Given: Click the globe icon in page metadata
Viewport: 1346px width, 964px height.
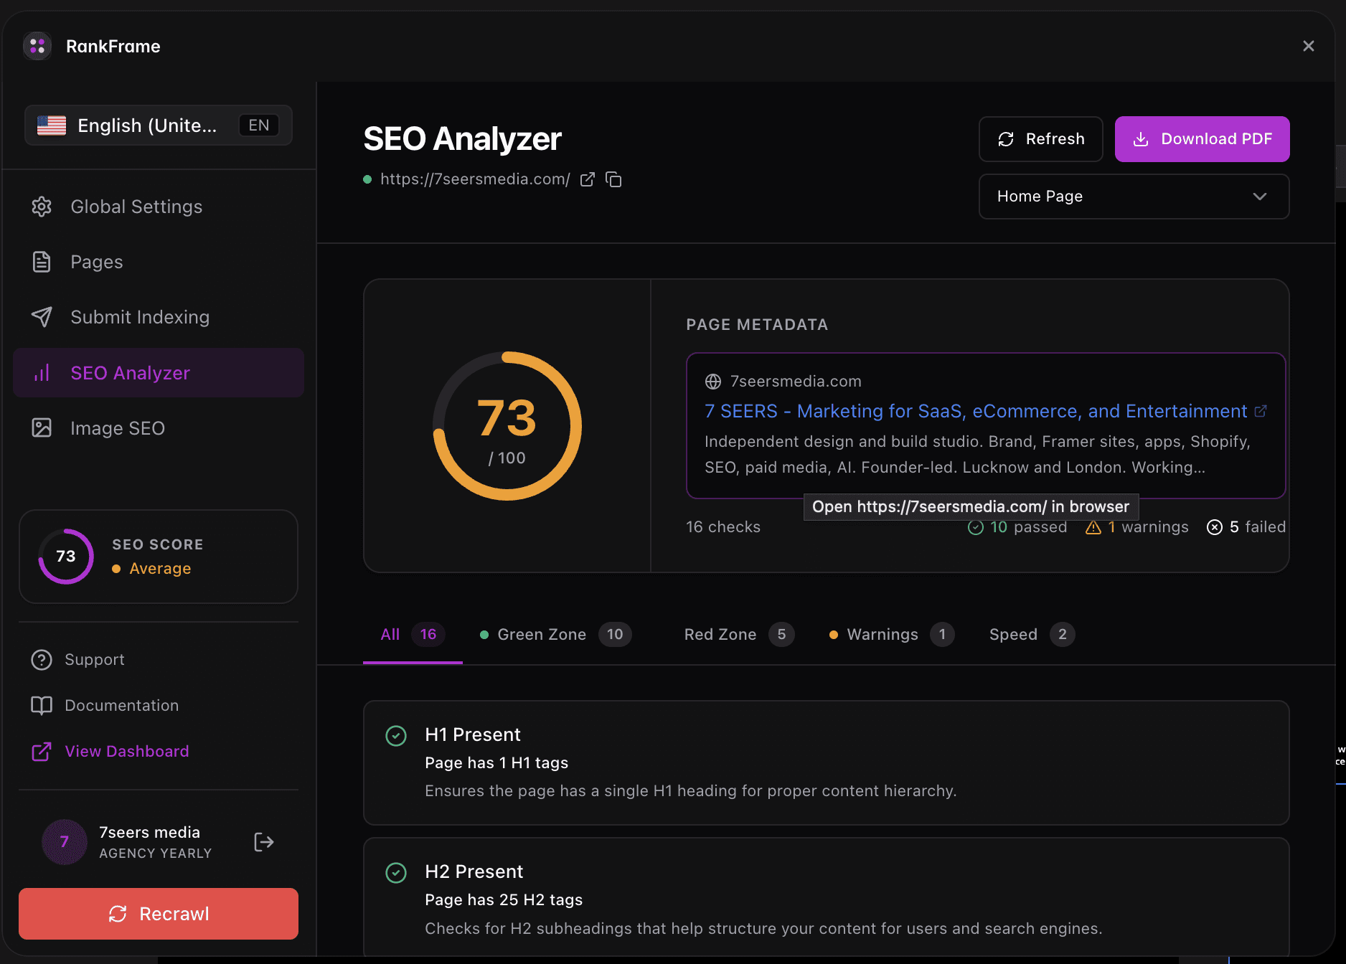Looking at the screenshot, I should point(713,382).
